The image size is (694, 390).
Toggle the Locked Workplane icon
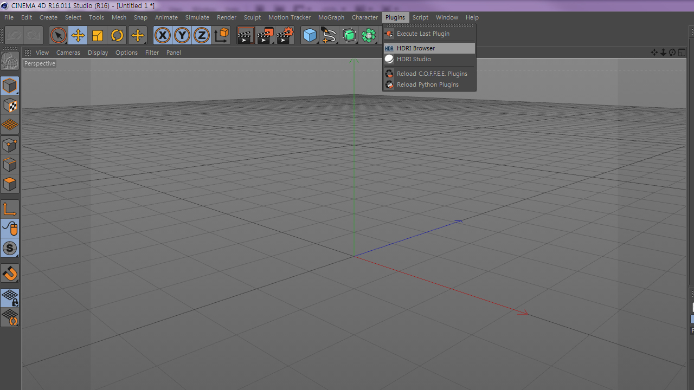click(x=10, y=298)
